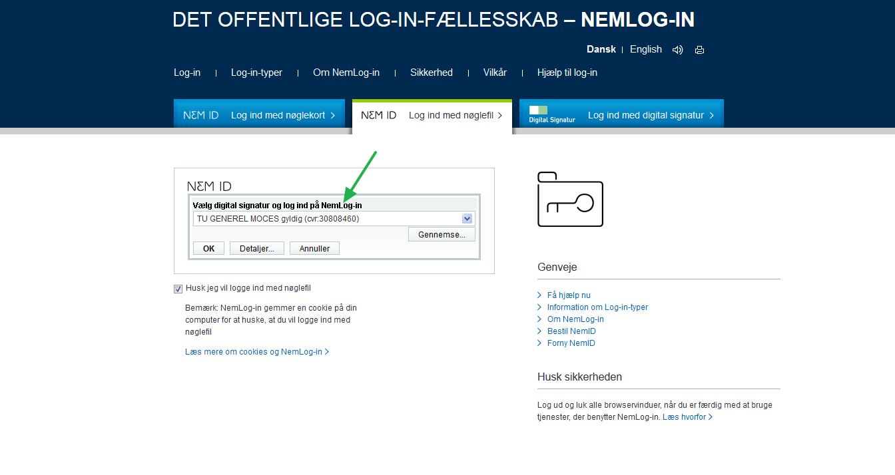Screen dimensions: 895x475
Task: Click the Annuller button
Action: tap(314, 248)
